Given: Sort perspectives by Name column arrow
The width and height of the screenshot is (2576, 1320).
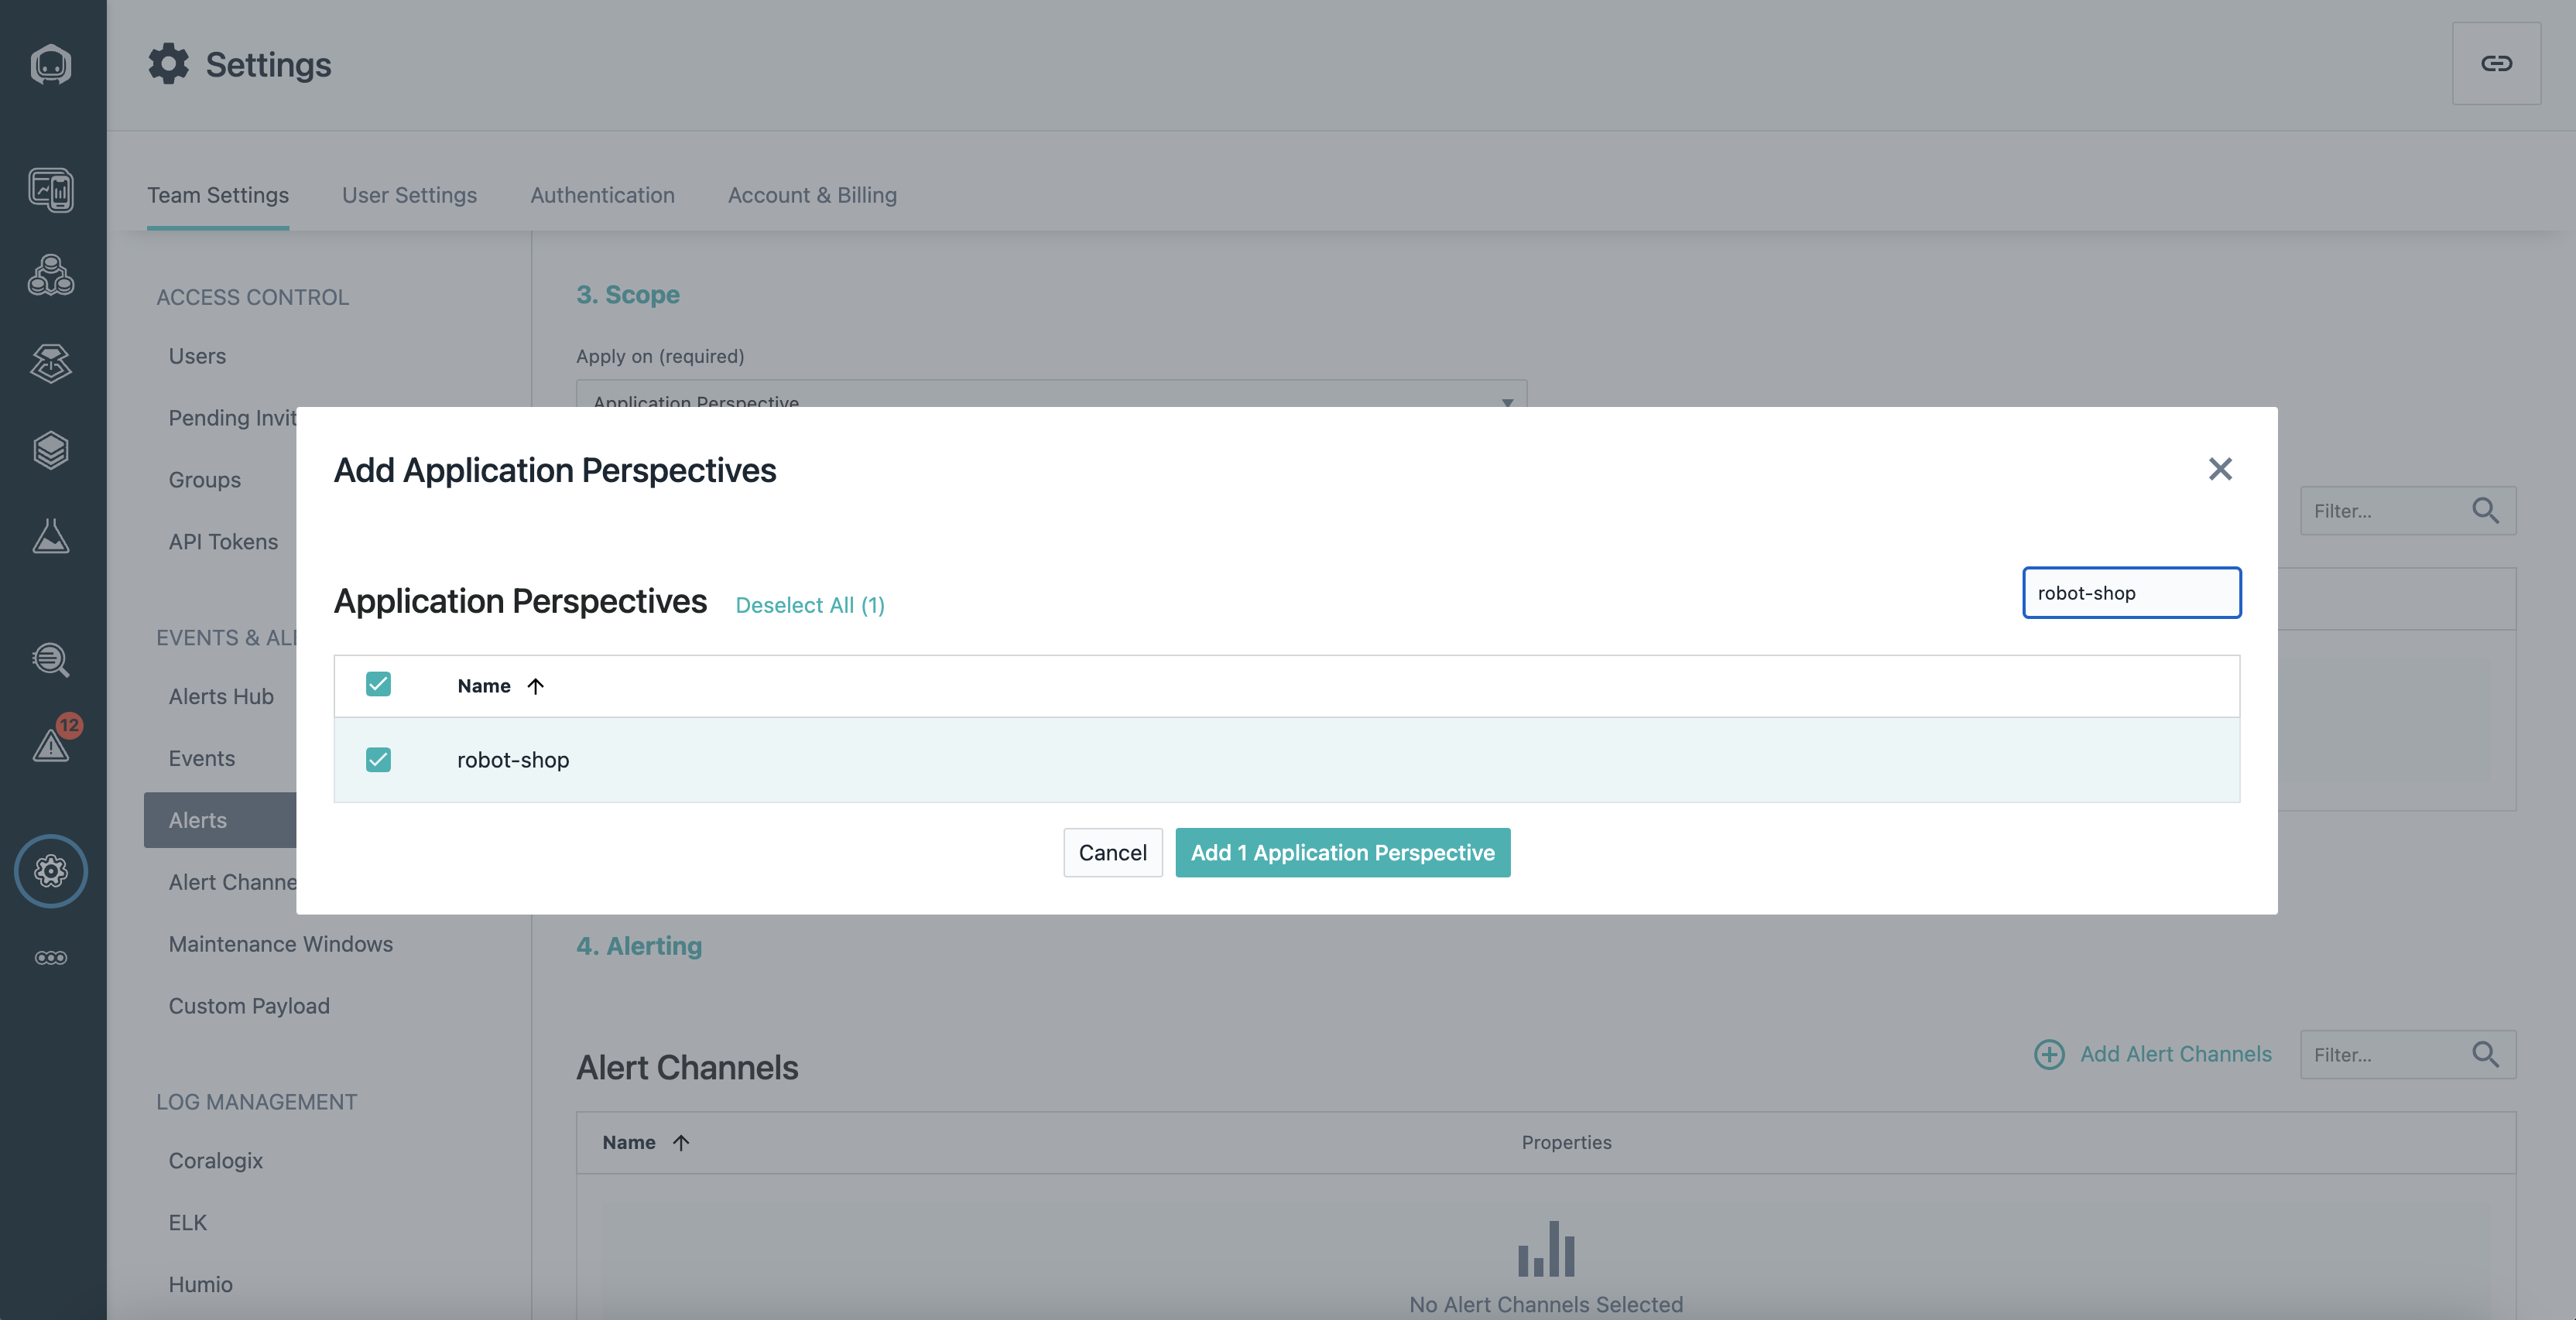Looking at the screenshot, I should (535, 686).
